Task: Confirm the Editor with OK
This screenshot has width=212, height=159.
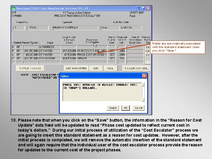Action: [x=126, y=108]
